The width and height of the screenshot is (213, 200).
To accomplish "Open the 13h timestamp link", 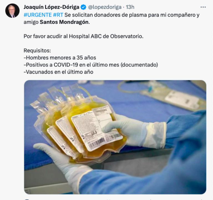I will click(x=130, y=7).
